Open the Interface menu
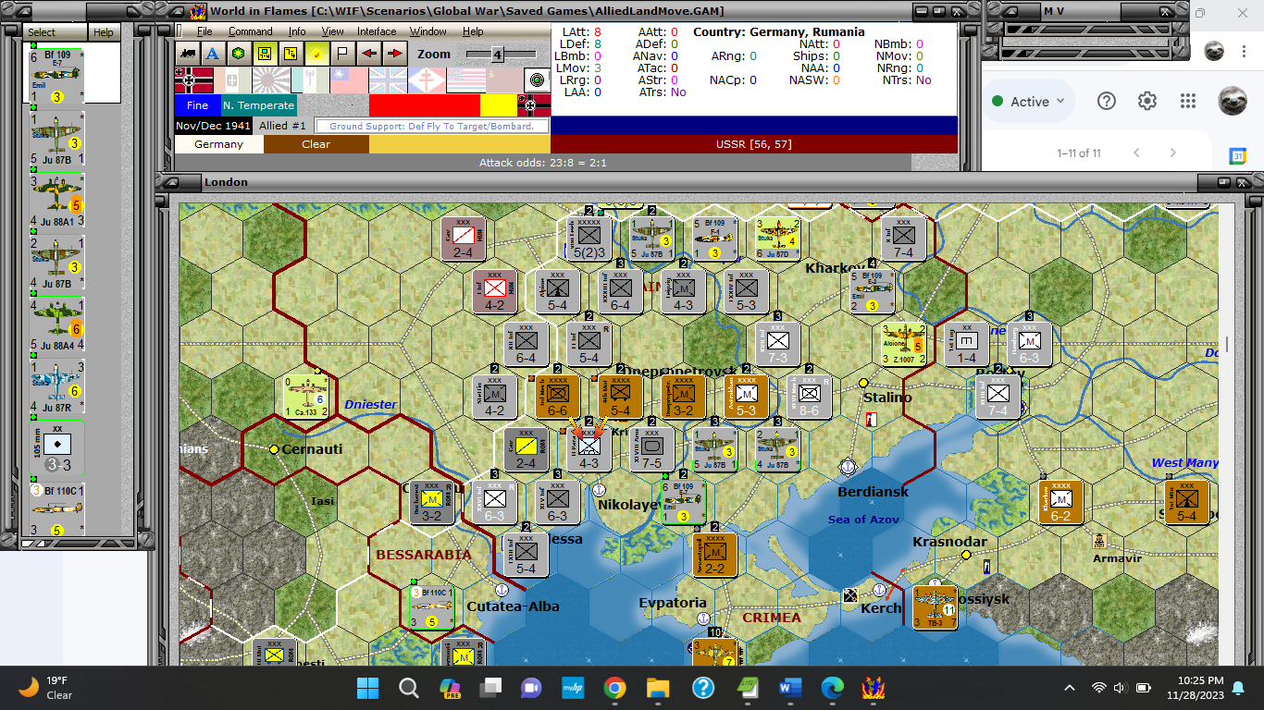Viewport: 1264px width, 710px height. [377, 31]
